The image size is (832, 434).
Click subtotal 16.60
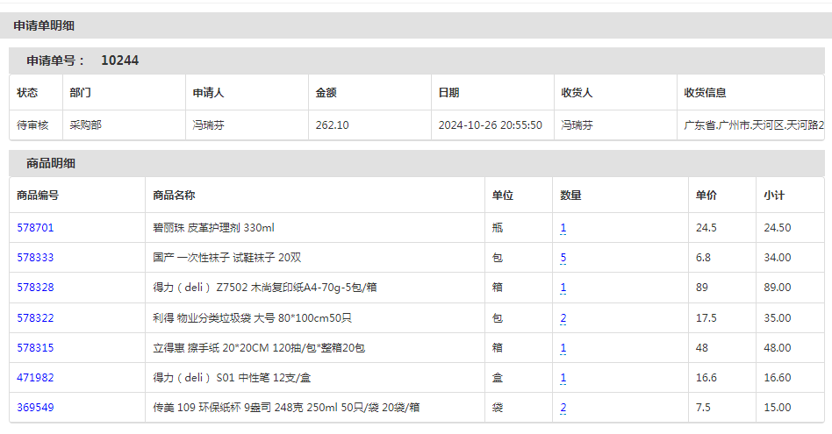(778, 377)
